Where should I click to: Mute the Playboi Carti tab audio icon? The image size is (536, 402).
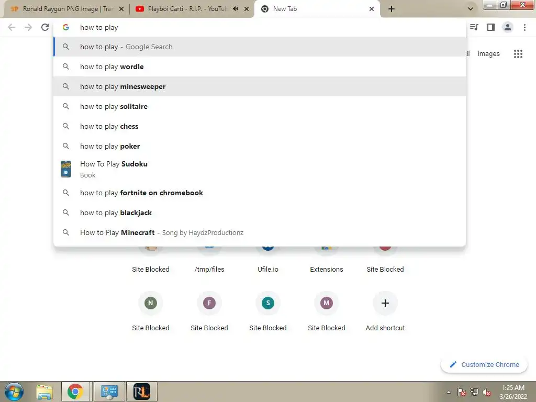pyautogui.click(x=235, y=9)
